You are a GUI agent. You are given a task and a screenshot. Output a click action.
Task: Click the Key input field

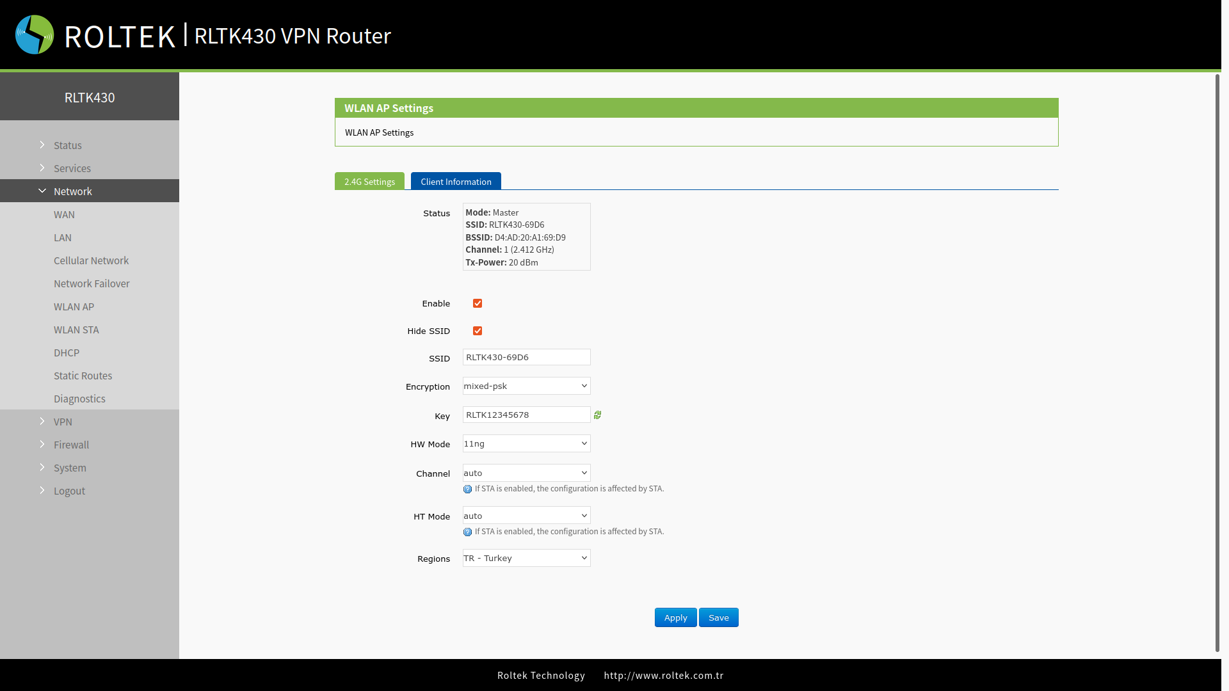coord(526,415)
